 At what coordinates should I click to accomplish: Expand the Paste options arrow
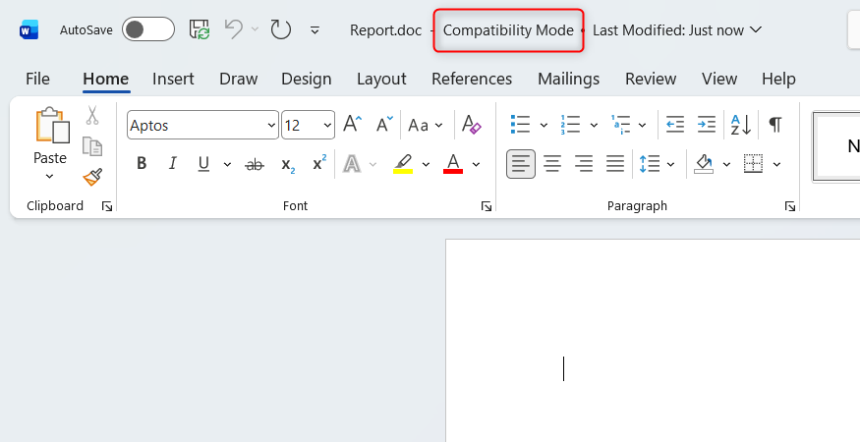50,176
